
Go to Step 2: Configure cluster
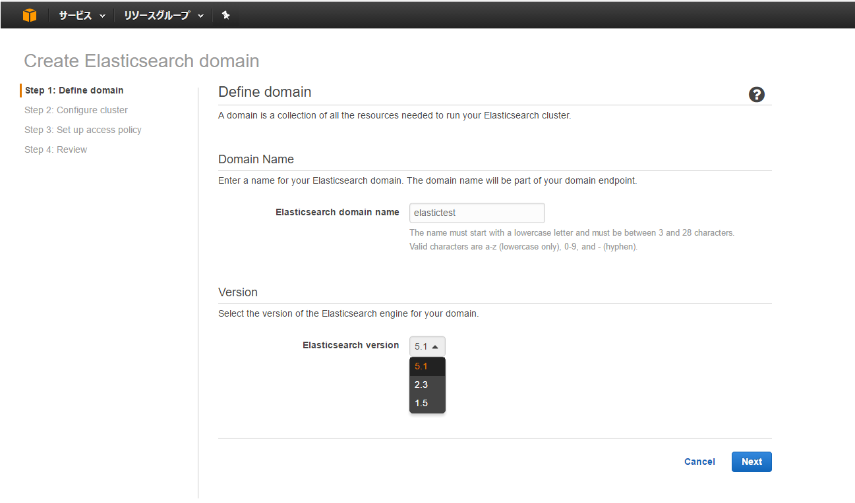[x=76, y=110]
